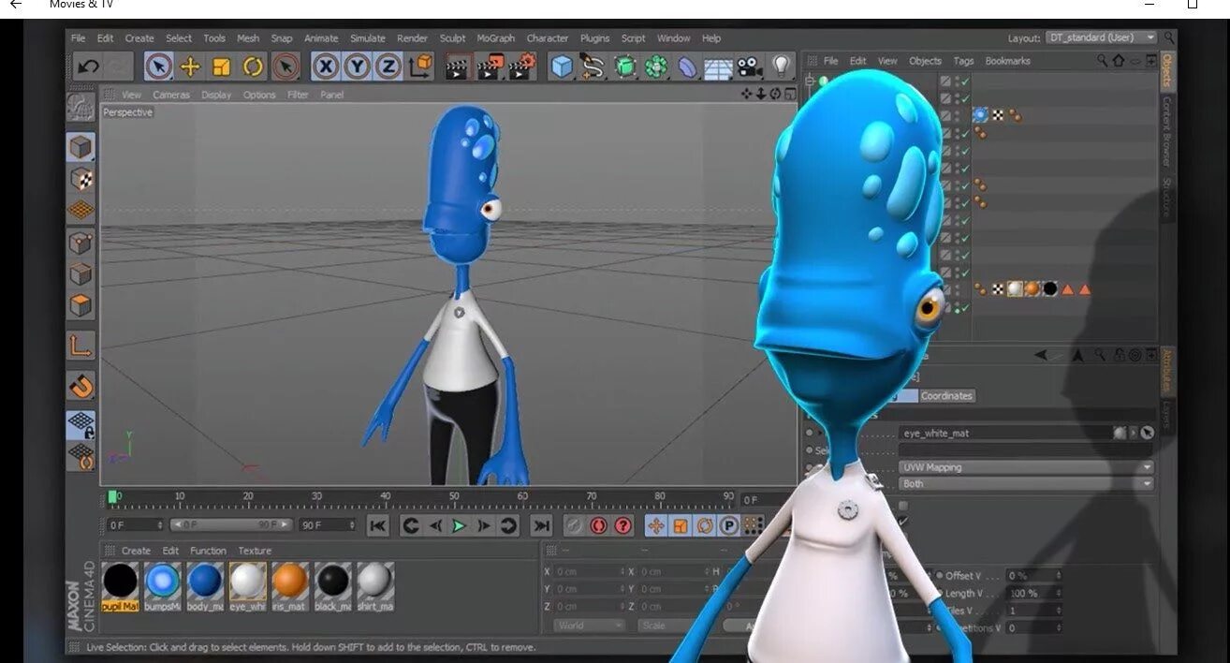This screenshot has width=1230, height=663.
Task: Open the Spline pen tool icon
Action: [593, 66]
